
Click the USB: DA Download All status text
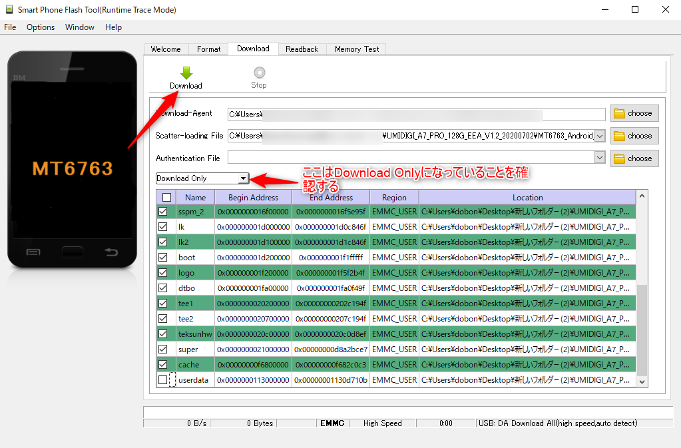coord(558,423)
